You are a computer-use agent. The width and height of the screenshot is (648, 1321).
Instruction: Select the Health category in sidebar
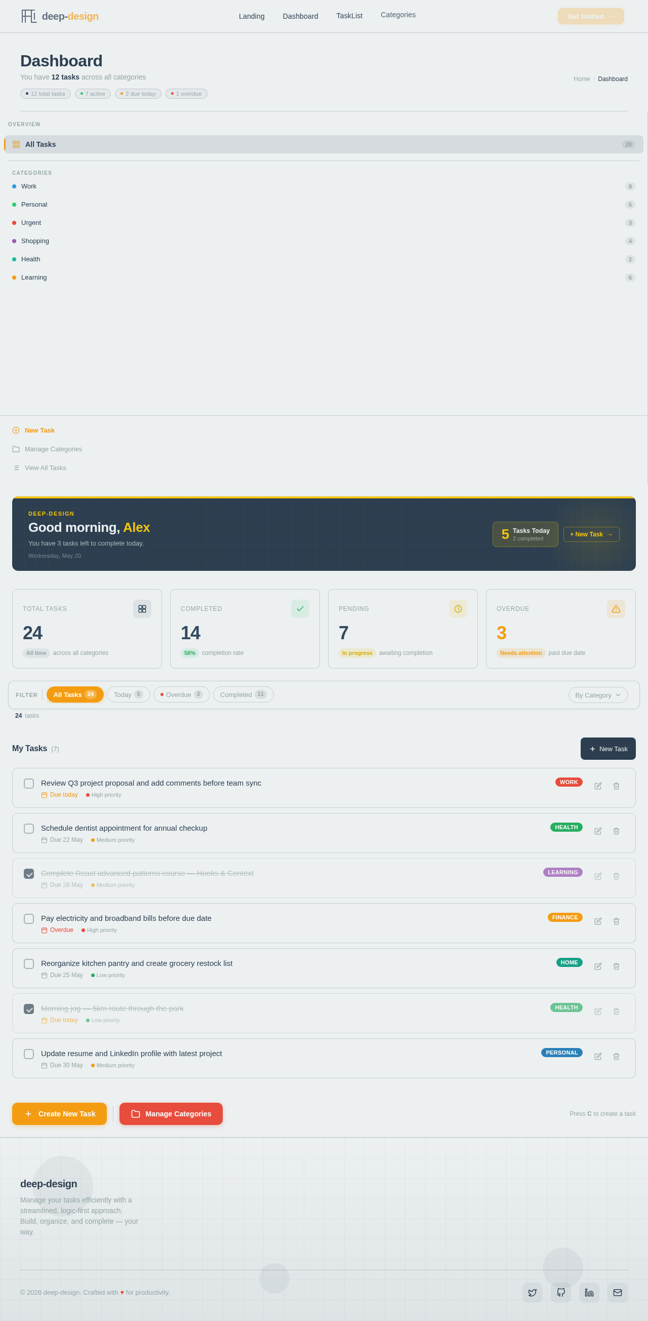click(323, 259)
